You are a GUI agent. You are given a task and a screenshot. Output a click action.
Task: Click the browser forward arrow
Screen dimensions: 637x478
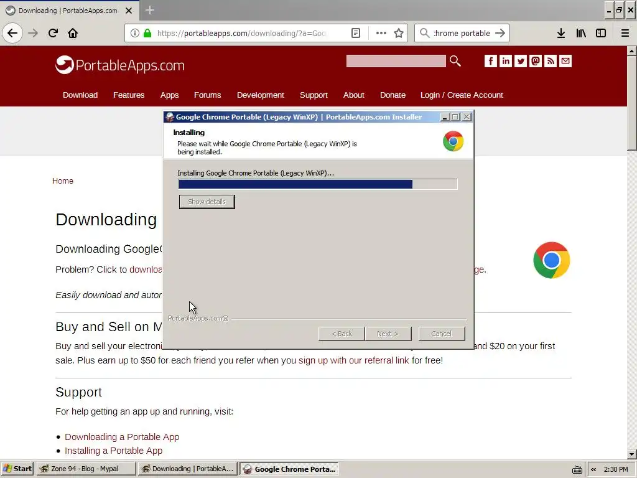[33, 33]
